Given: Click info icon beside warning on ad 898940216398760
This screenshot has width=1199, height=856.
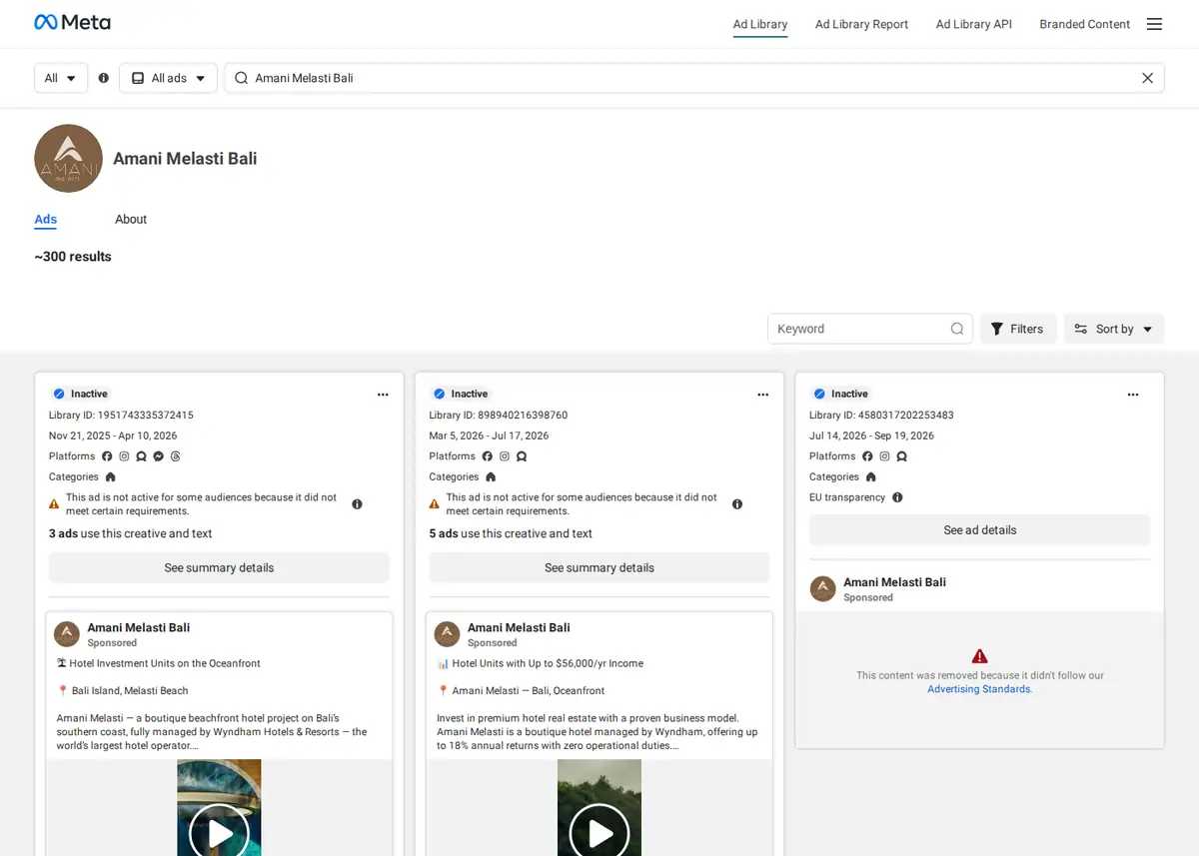Looking at the screenshot, I should 737,504.
